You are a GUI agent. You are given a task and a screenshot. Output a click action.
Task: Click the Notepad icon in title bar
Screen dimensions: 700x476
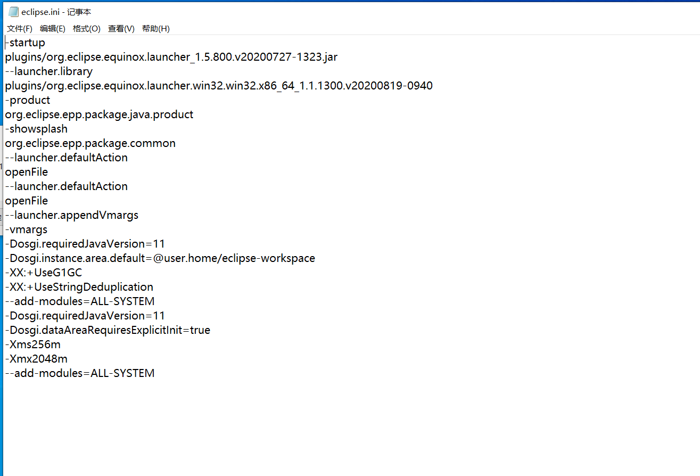tap(13, 12)
